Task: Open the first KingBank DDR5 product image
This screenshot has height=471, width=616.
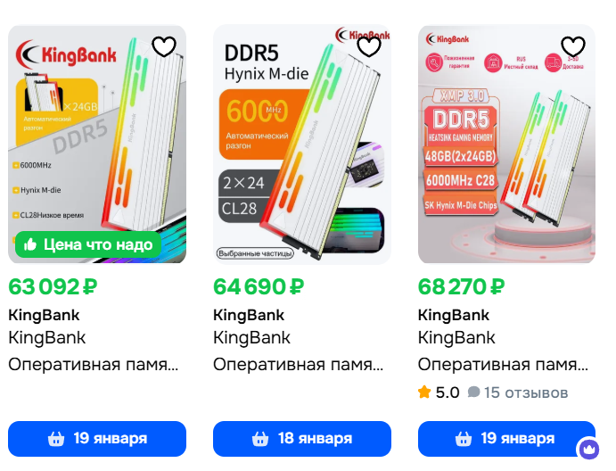Action: pyautogui.click(x=97, y=145)
